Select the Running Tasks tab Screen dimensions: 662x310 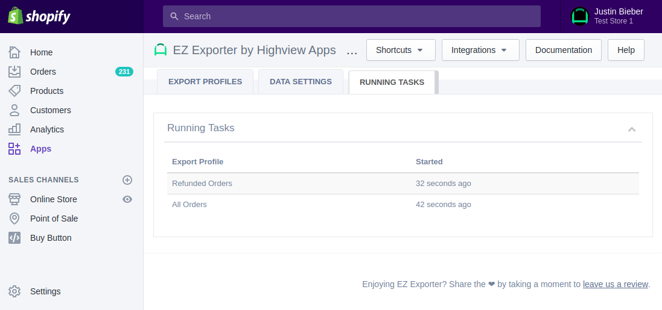392,82
